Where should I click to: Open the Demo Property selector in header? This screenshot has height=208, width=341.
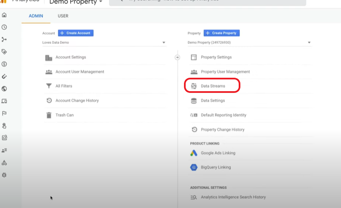tap(76, 2)
